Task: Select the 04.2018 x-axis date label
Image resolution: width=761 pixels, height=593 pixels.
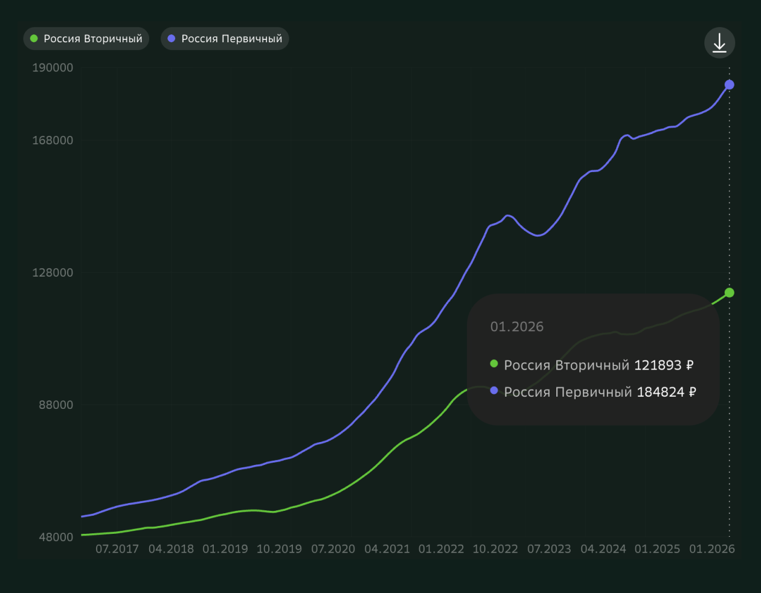Action: (x=171, y=549)
